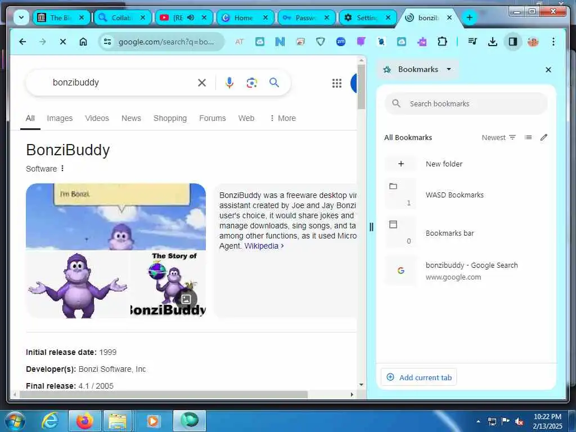Close the Bookmarks side panel

pyautogui.click(x=548, y=70)
